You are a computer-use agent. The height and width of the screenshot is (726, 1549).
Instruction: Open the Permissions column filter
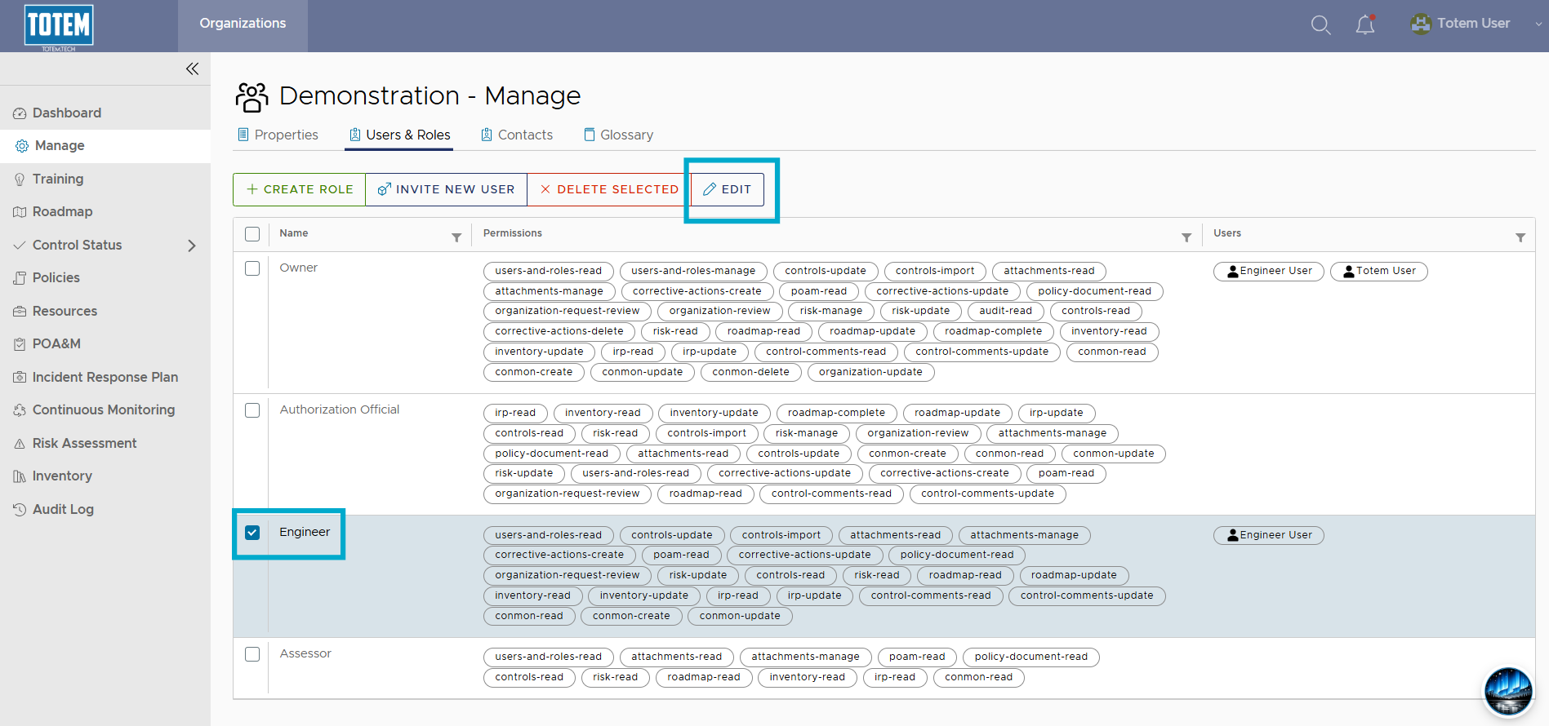pos(1186,237)
